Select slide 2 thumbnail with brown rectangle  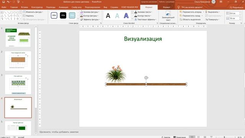[18, 61]
